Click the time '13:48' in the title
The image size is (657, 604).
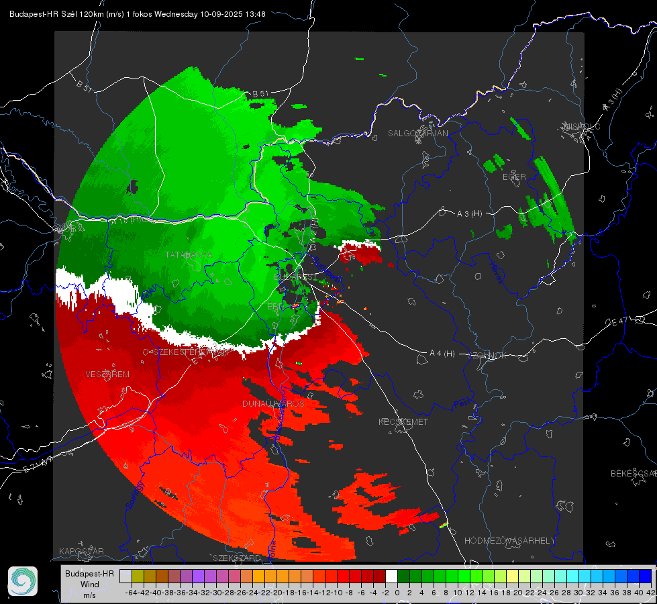coord(255,14)
